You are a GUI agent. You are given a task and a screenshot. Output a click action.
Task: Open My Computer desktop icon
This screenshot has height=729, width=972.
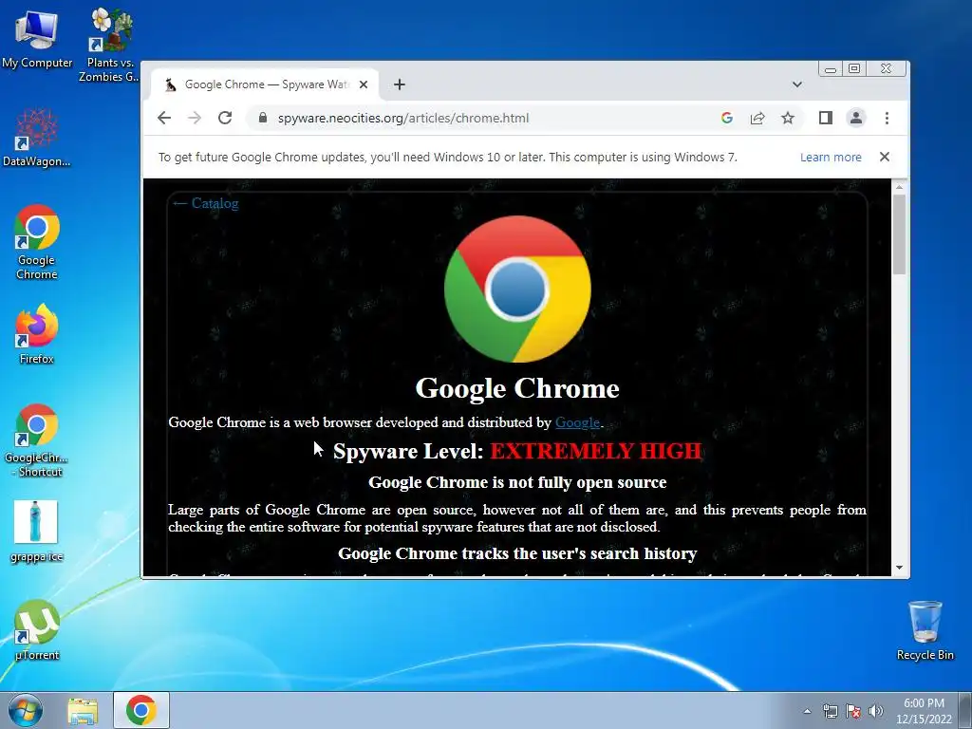pyautogui.click(x=37, y=38)
